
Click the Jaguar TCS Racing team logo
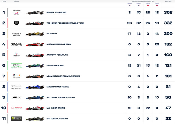[16, 12]
